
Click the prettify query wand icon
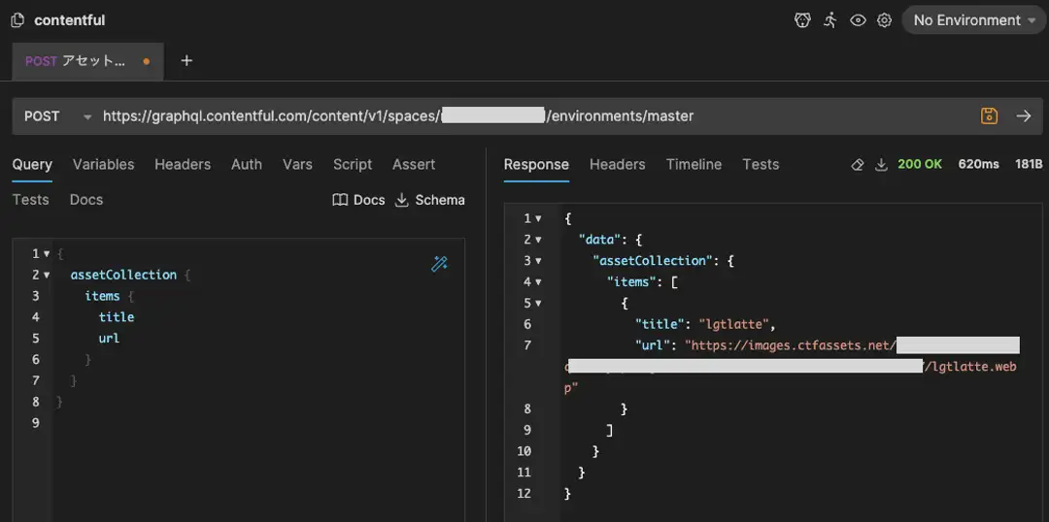pos(440,264)
